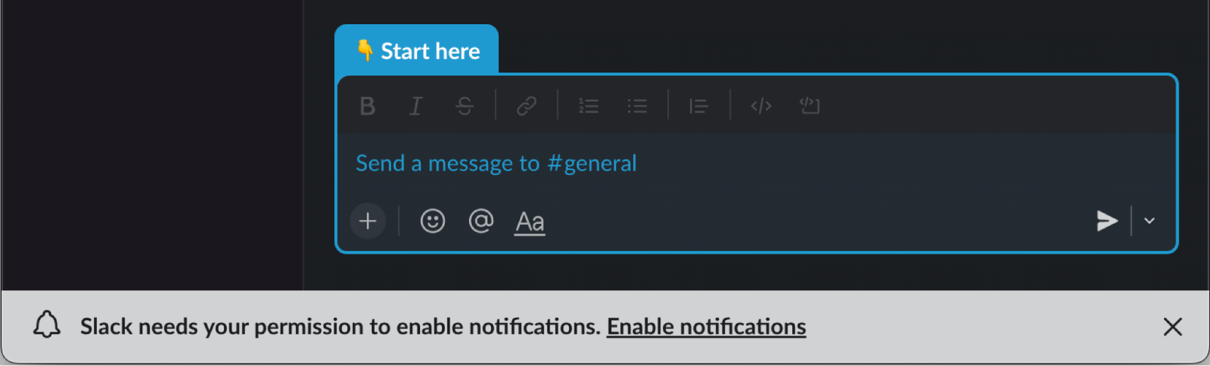Screen dimensions: 1210x366
Task: Insert a link using the link icon
Action: point(527,106)
